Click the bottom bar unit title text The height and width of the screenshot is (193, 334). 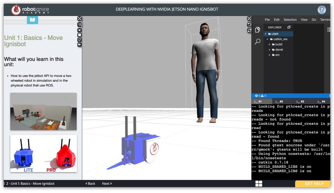(x=30, y=184)
